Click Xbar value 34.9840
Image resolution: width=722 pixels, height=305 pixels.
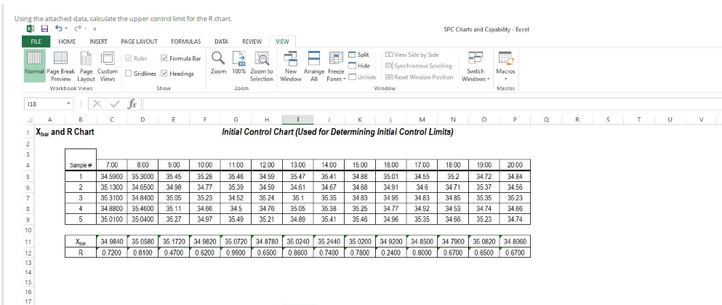111,242
